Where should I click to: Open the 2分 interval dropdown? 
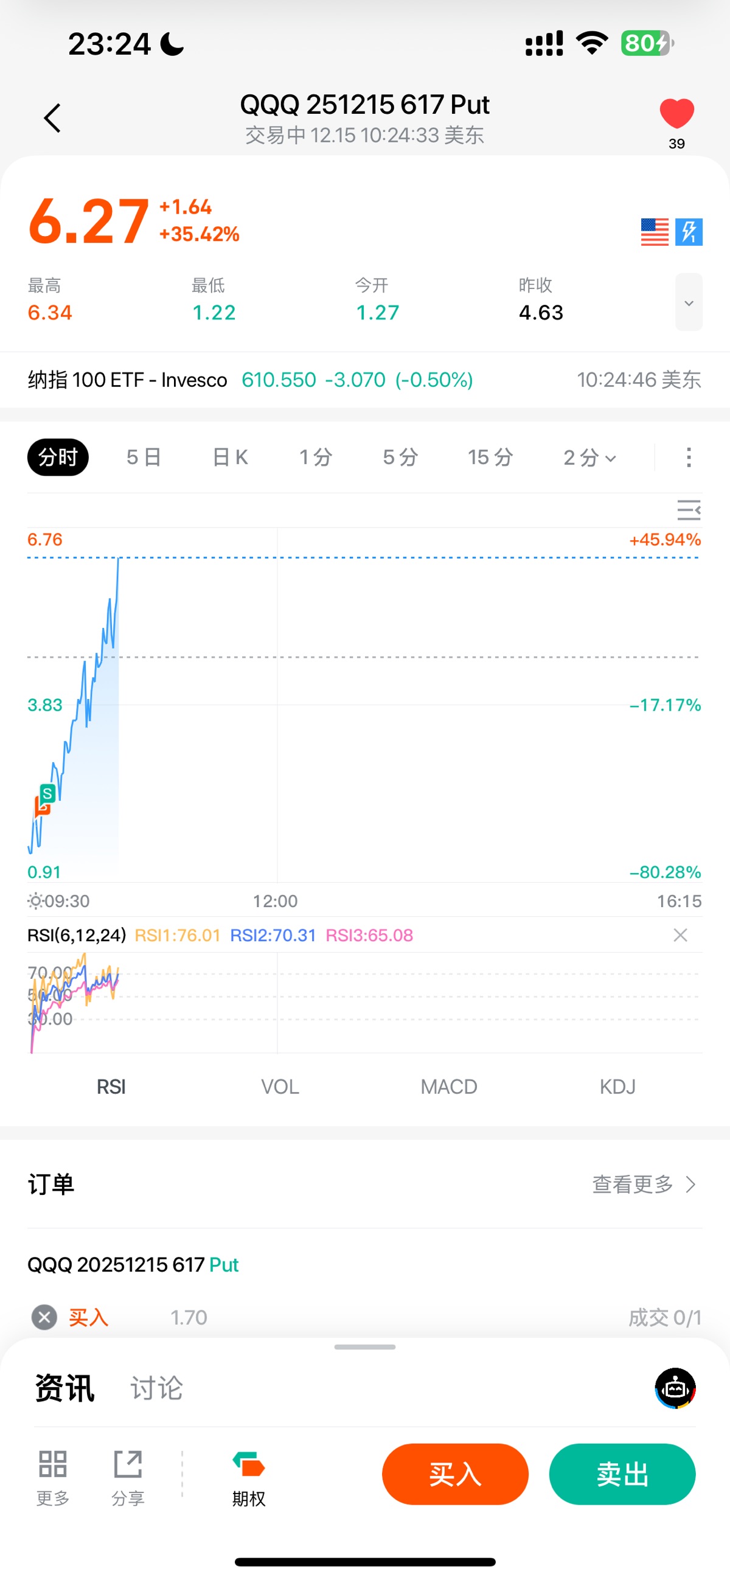coord(589,458)
